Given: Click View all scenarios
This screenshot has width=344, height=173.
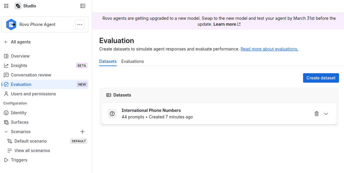Looking at the screenshot, I should tap(45, 151).
